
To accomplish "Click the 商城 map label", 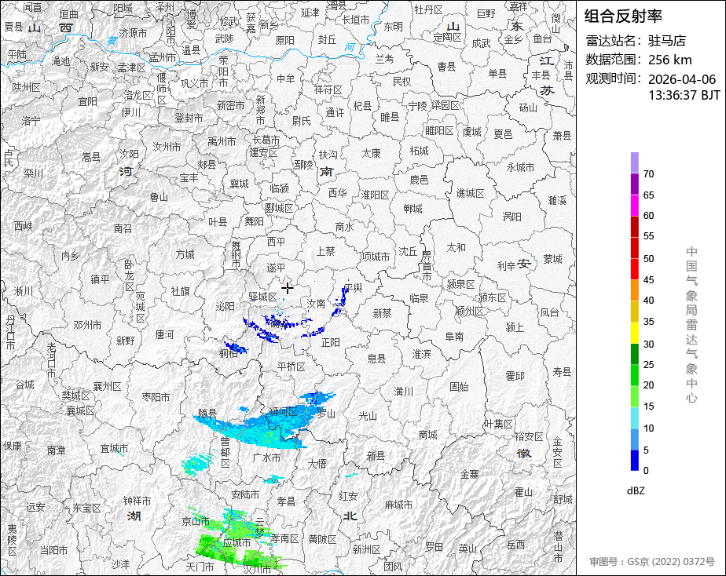I will click(x=427, y=435).
